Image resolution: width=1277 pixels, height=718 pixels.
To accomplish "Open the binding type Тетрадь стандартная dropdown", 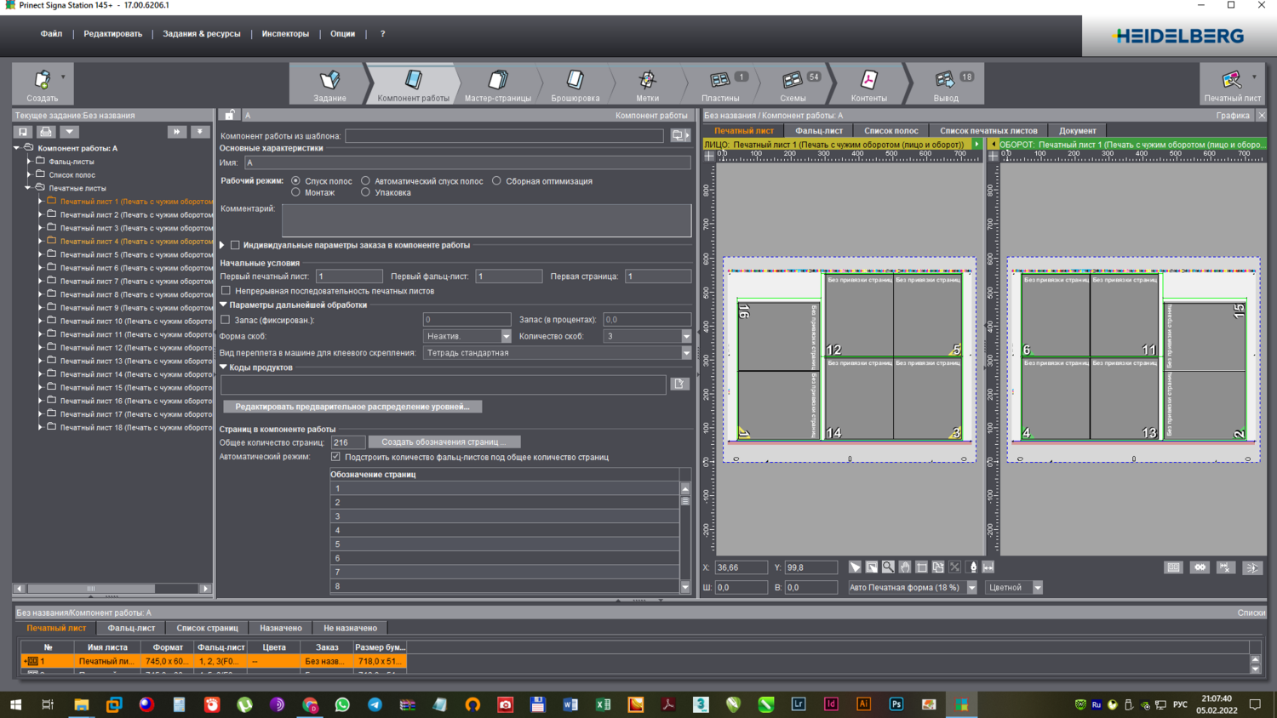I will [x=686, y=353].
